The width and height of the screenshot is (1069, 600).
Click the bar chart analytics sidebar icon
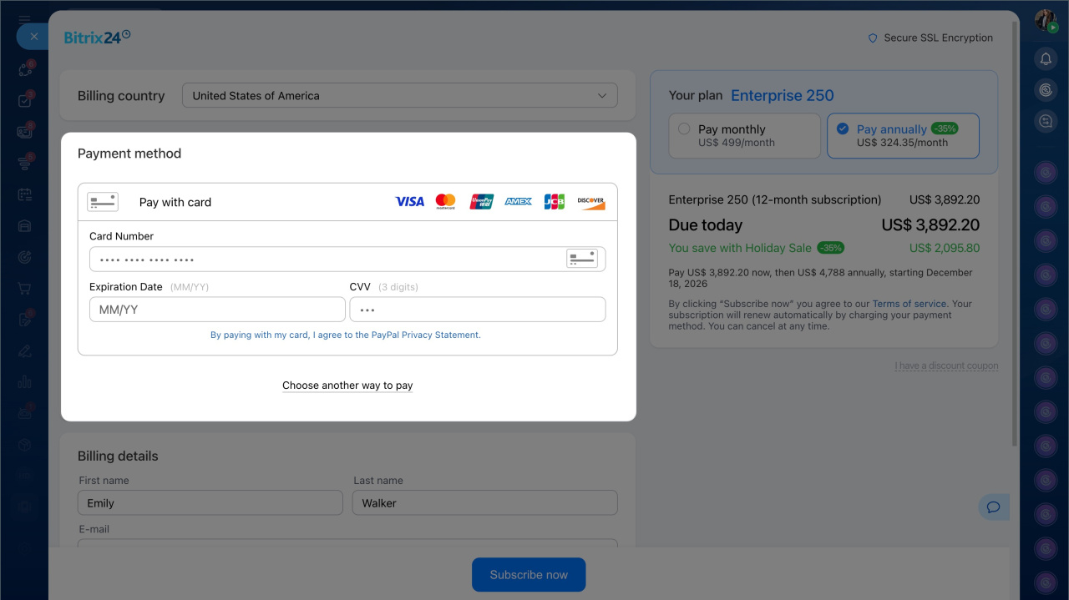[x=24, y=382]
